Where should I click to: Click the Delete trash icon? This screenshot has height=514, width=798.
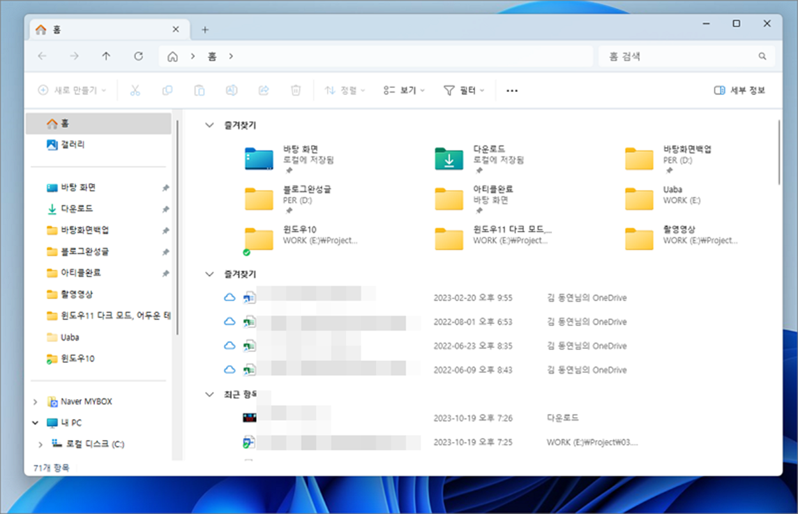tap(296, 91)
